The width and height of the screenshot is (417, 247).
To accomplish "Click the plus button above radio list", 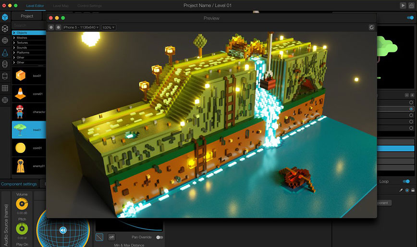I will (x=412, y=95).
